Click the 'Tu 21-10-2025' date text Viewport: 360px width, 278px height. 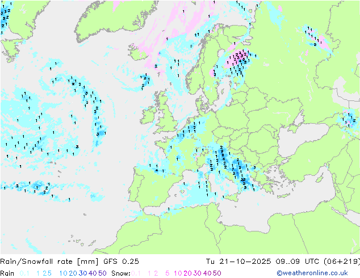(238, 262)
